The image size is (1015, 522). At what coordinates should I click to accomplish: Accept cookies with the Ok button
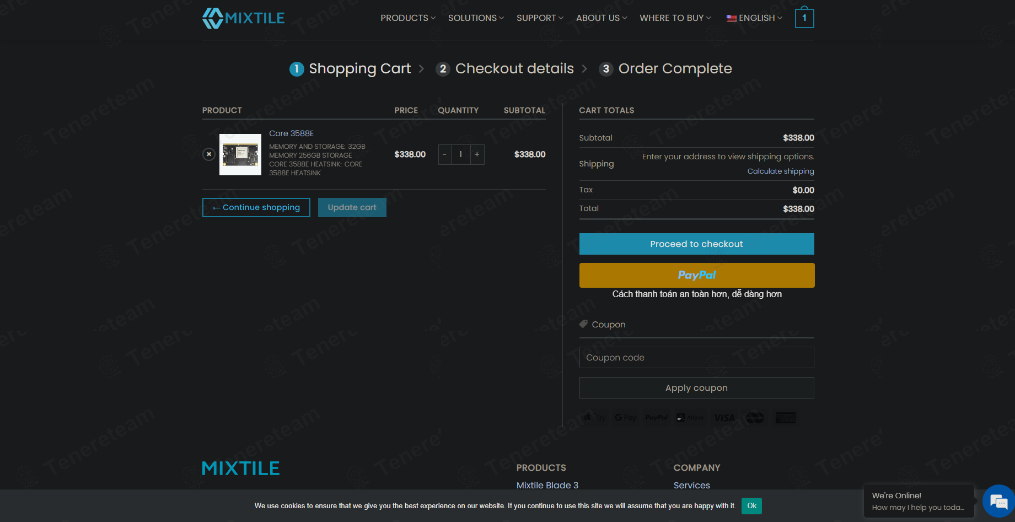tap(751, 505)
